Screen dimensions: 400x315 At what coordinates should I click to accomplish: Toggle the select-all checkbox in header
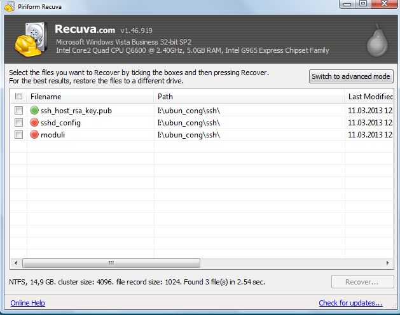[x=18, y=96]
